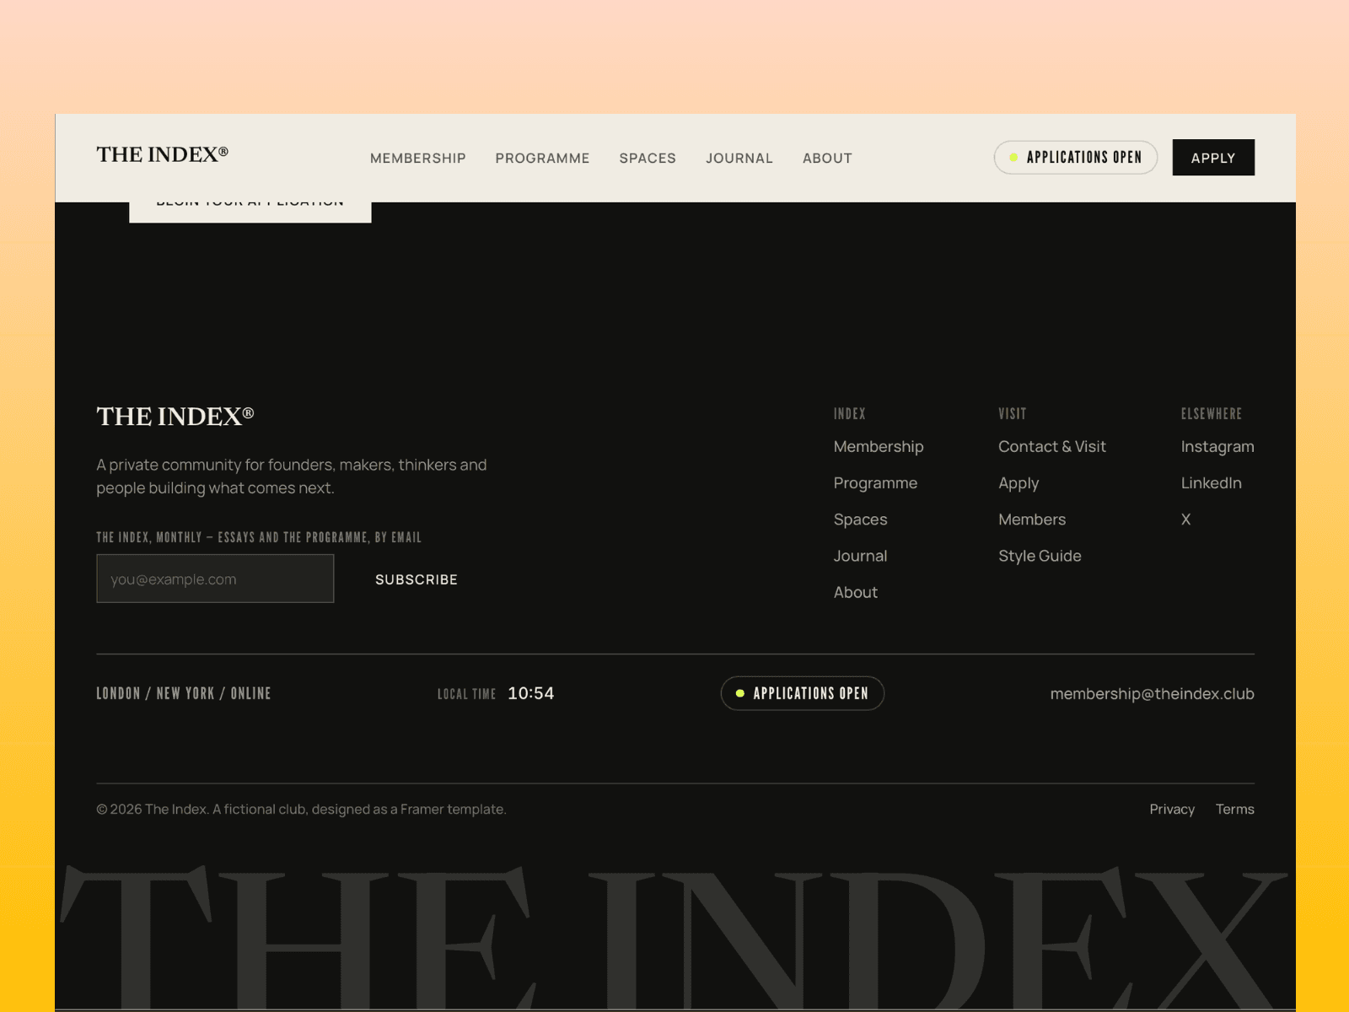Open the footer Membership link
1349x1012 pixels.
pyautogui.click(x=879, y=447)
